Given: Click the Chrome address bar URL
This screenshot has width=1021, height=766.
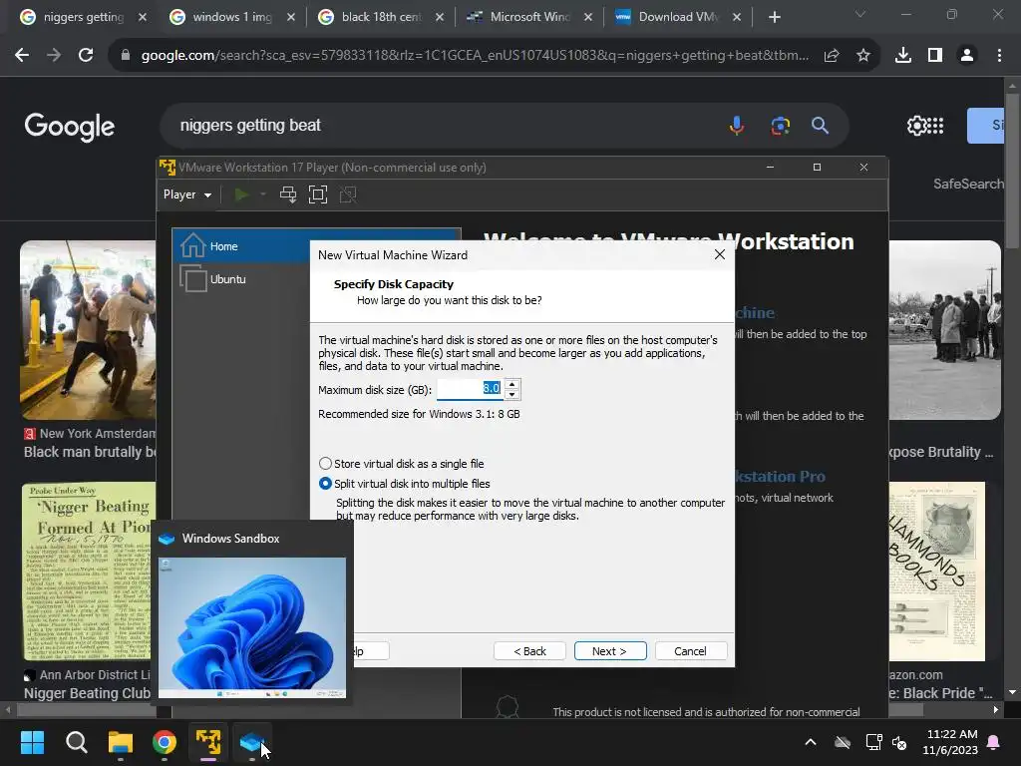Looking at the screenshot, I should pos(475,56).
